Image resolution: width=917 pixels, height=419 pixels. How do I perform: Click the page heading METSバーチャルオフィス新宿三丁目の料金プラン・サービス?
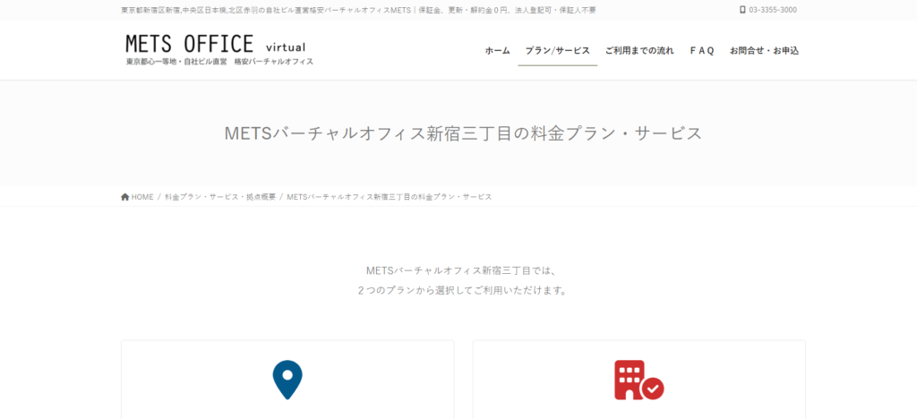tap(462, 133)
